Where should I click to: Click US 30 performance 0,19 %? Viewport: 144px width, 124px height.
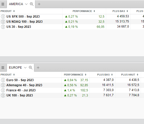coord(73,27)
